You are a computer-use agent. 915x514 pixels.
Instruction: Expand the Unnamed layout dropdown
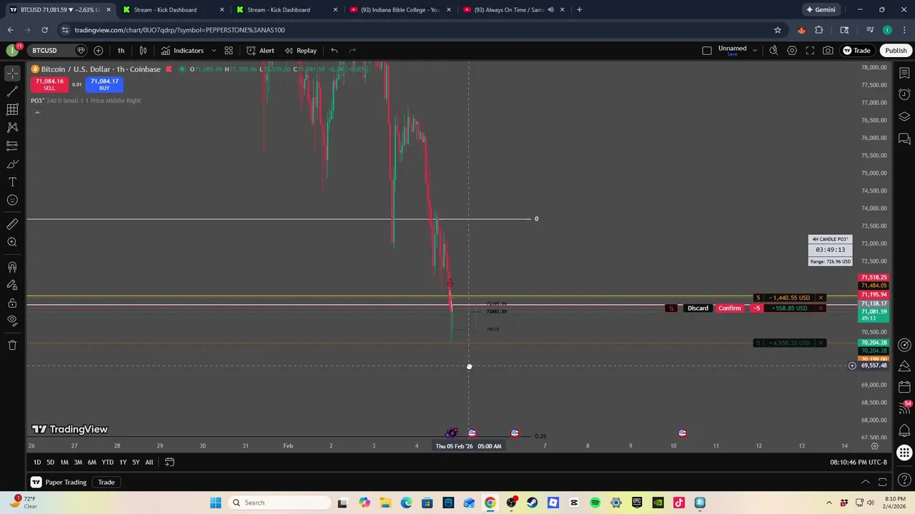point(754,50)
